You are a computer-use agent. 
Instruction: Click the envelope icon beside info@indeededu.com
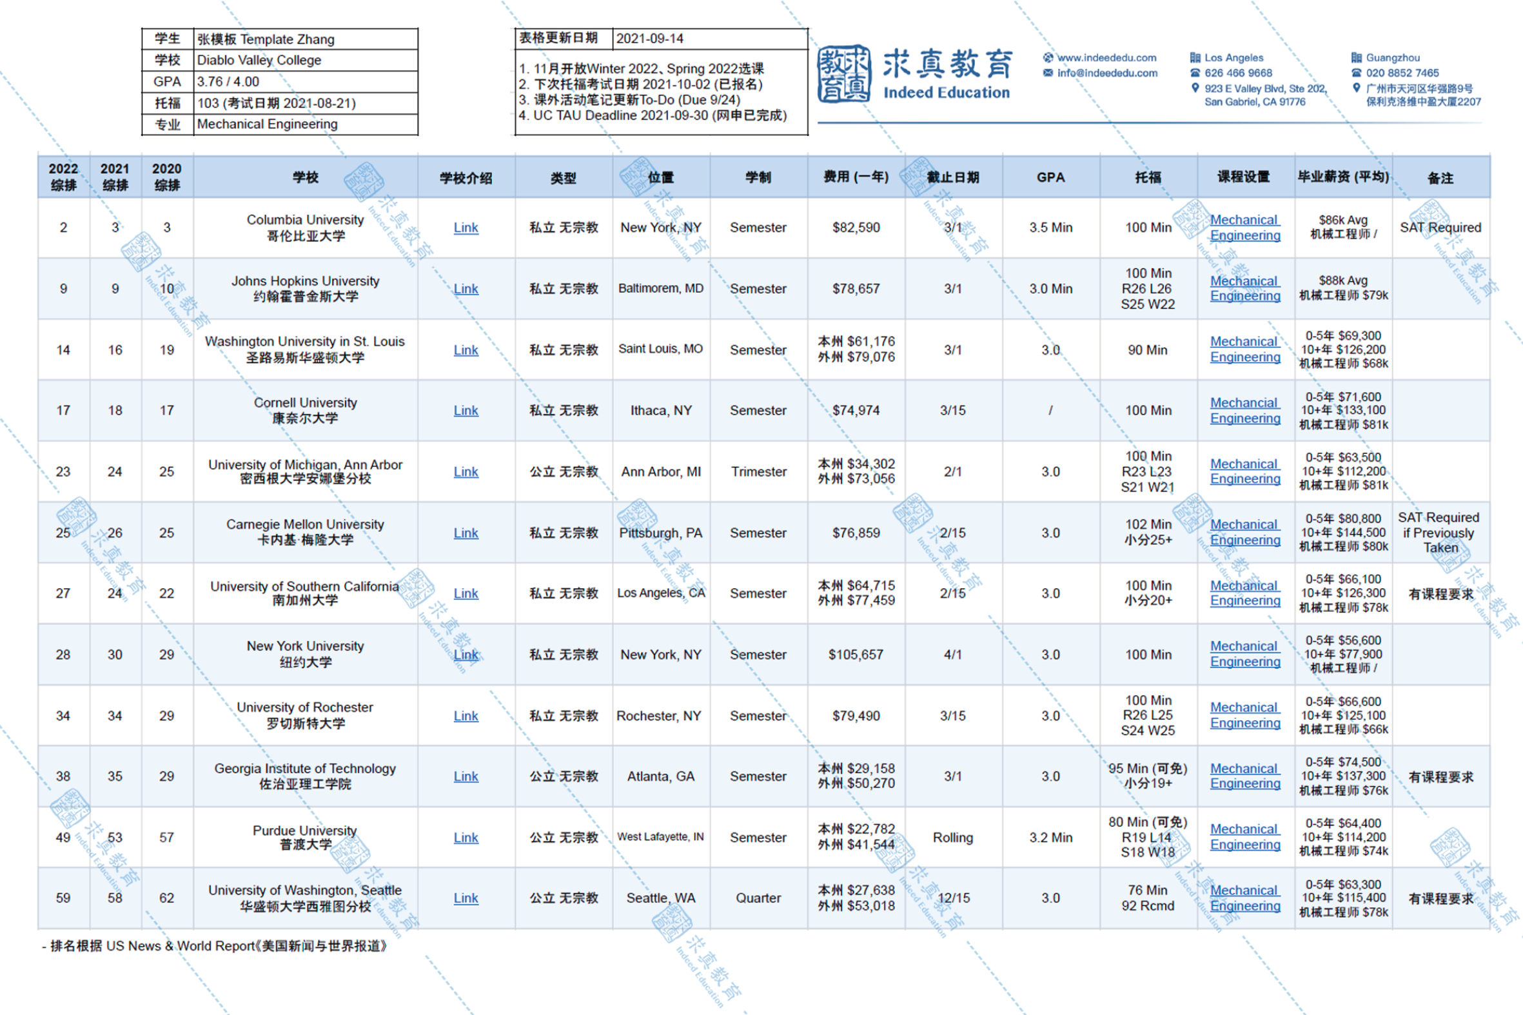[1048, 73]
